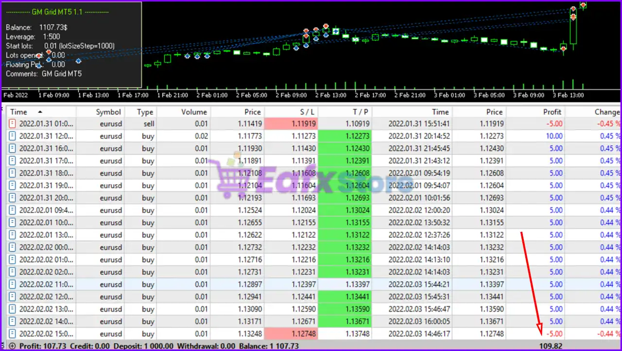Viewport: 622px width, 351px height.
Task: Click the order icon of the 1.13248 buy trade
Action: [13, 334]
